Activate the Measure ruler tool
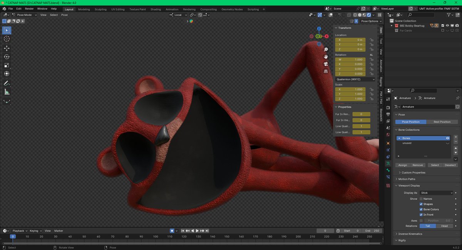 pos(7,92)
